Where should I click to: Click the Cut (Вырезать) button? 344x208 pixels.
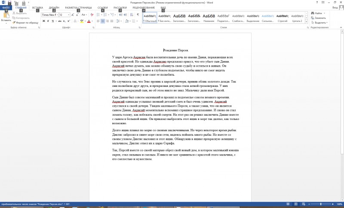click(x=19, y=13)
